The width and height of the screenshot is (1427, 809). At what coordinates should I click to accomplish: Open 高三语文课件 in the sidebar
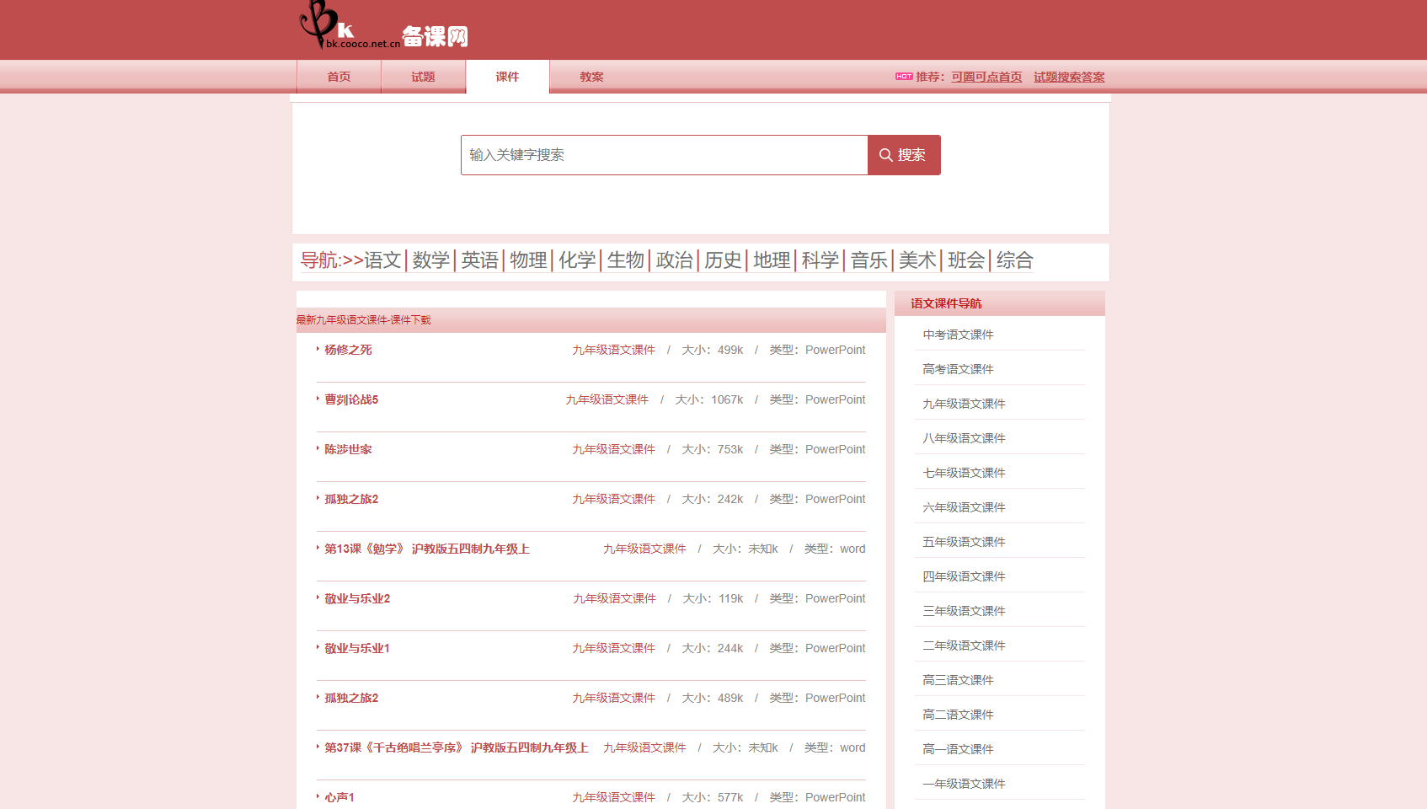coord(957,679)
